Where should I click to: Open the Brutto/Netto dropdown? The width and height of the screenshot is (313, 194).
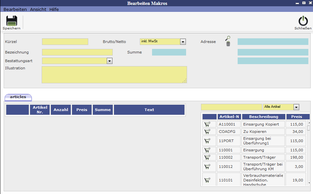pos(183,42)
